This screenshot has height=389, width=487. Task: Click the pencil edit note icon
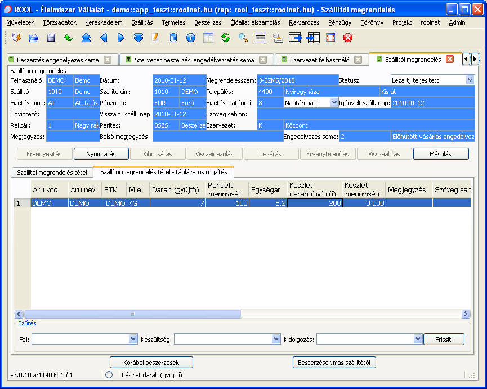pos(156,38)
